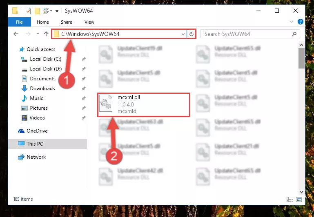Click the pin icon beside Videos
The width and height of the screenshot is (314, 217).
(84, 118)
